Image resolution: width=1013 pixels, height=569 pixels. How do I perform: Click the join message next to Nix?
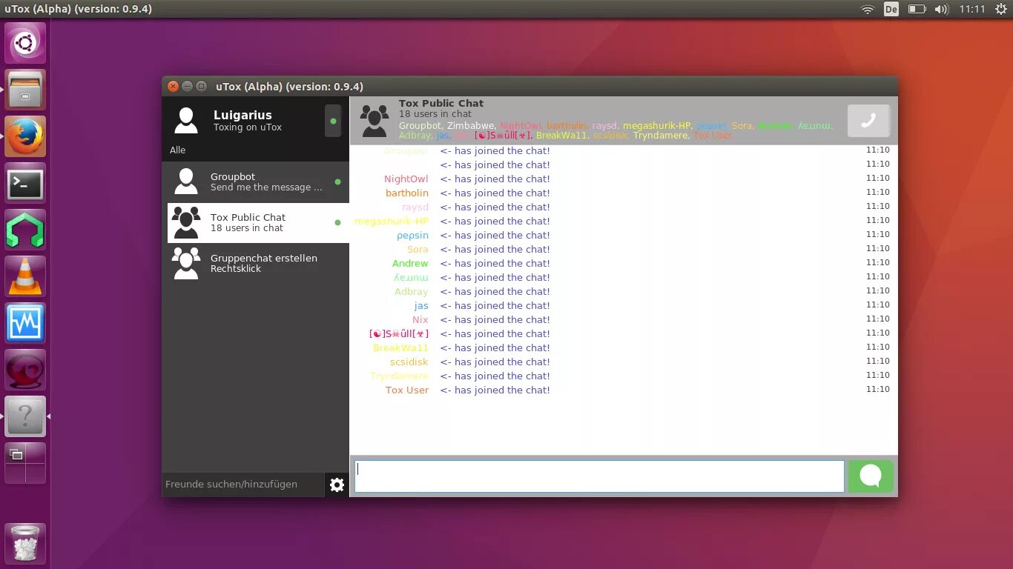click(x=495, y=320)
